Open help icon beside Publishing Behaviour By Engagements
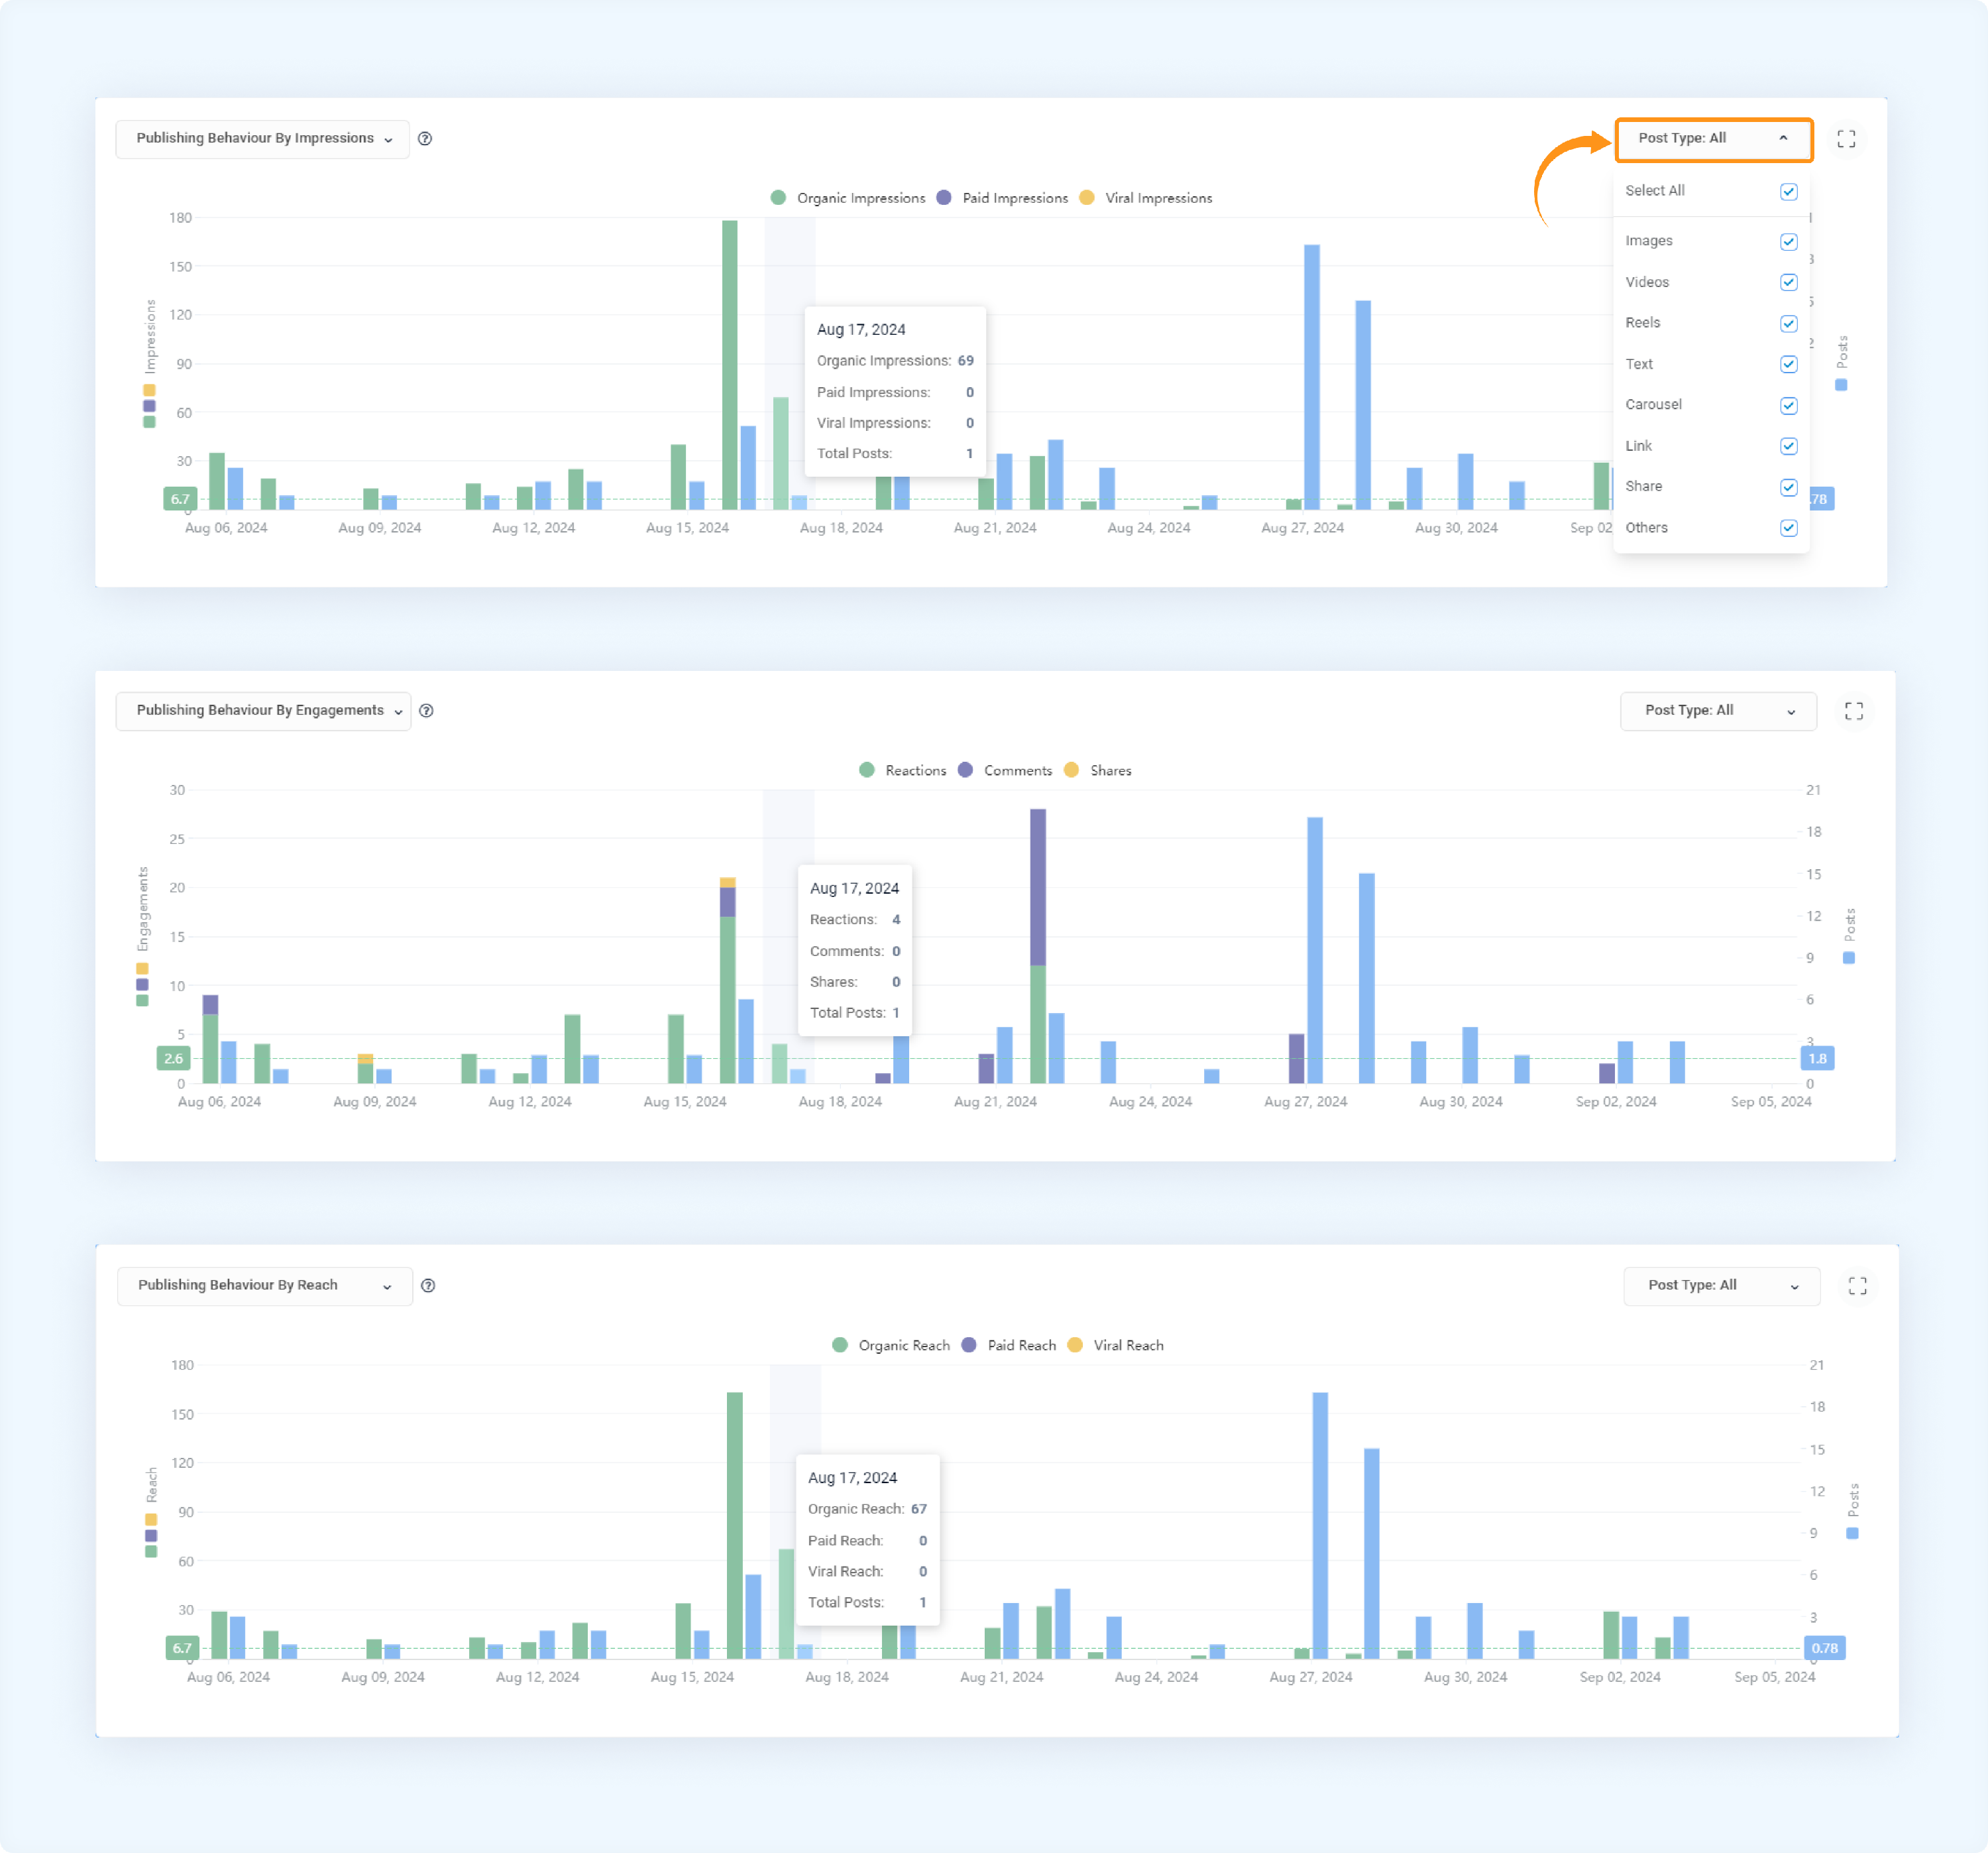This screenshot has width=1988, height=1853. [426, 711]
